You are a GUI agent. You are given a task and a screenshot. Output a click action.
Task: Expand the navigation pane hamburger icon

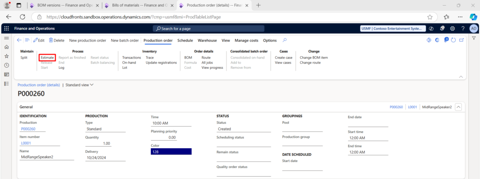7,38
